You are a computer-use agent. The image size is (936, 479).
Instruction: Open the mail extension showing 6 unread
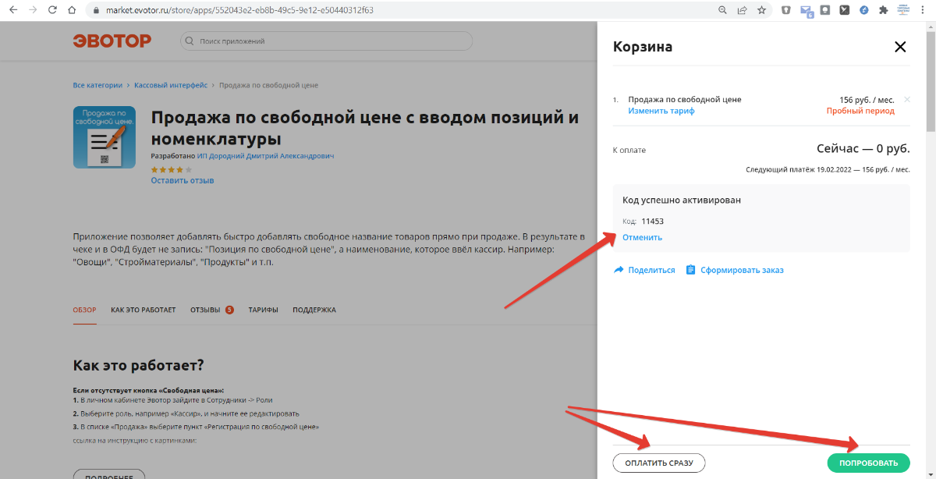[x=807, y=12]
